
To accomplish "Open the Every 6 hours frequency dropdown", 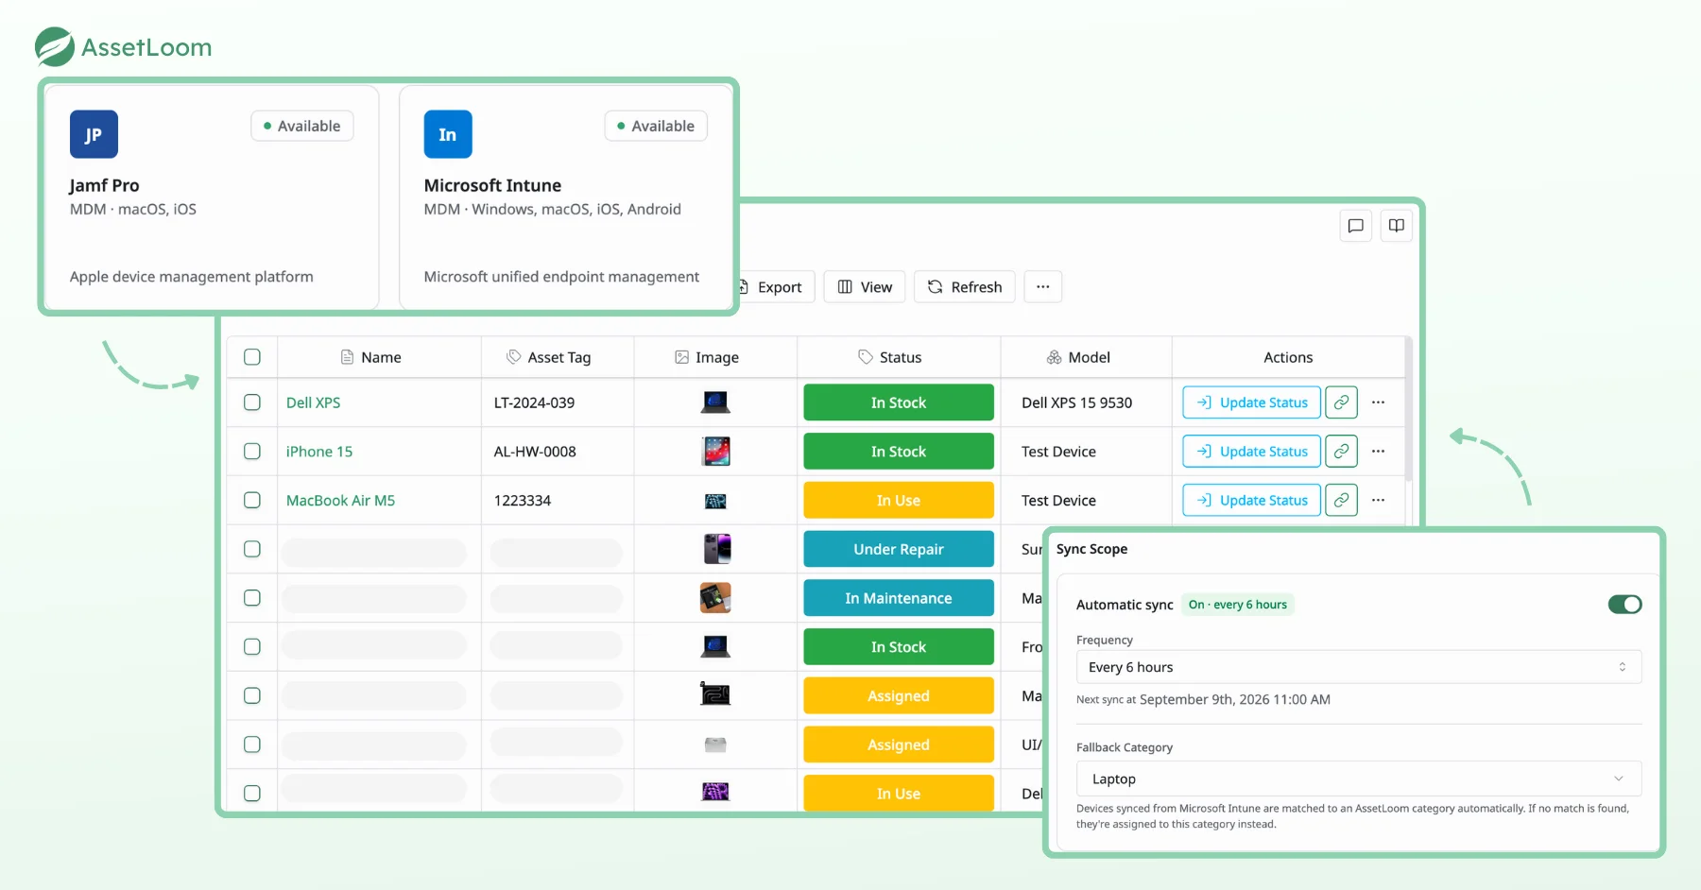I will coord(1359,667).
